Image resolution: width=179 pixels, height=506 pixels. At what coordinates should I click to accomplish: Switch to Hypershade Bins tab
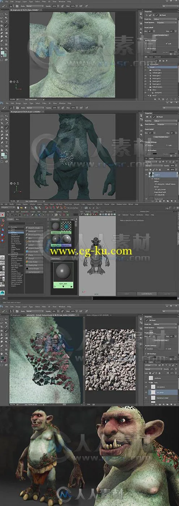[x=17, y=219]
